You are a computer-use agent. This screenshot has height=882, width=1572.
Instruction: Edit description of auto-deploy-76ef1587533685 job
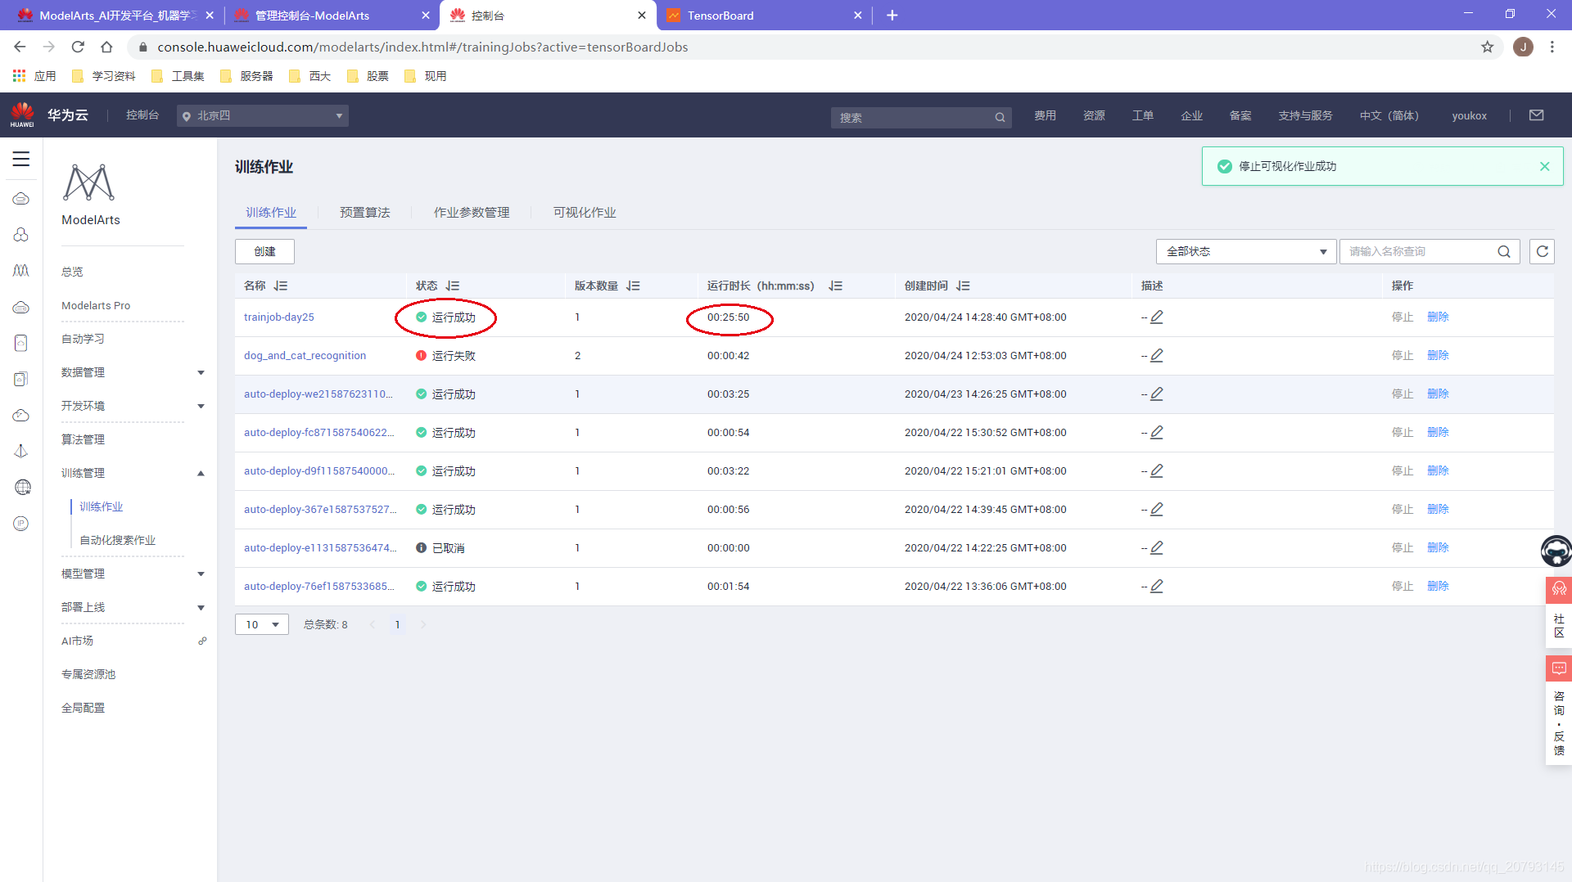click(1157, 586)
